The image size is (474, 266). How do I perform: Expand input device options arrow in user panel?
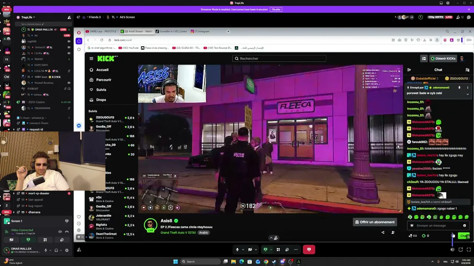tap(50, 250)
